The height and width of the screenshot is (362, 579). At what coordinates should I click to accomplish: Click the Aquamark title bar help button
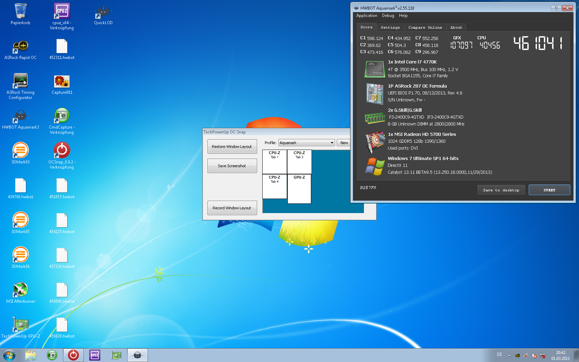tap(556, 8)
